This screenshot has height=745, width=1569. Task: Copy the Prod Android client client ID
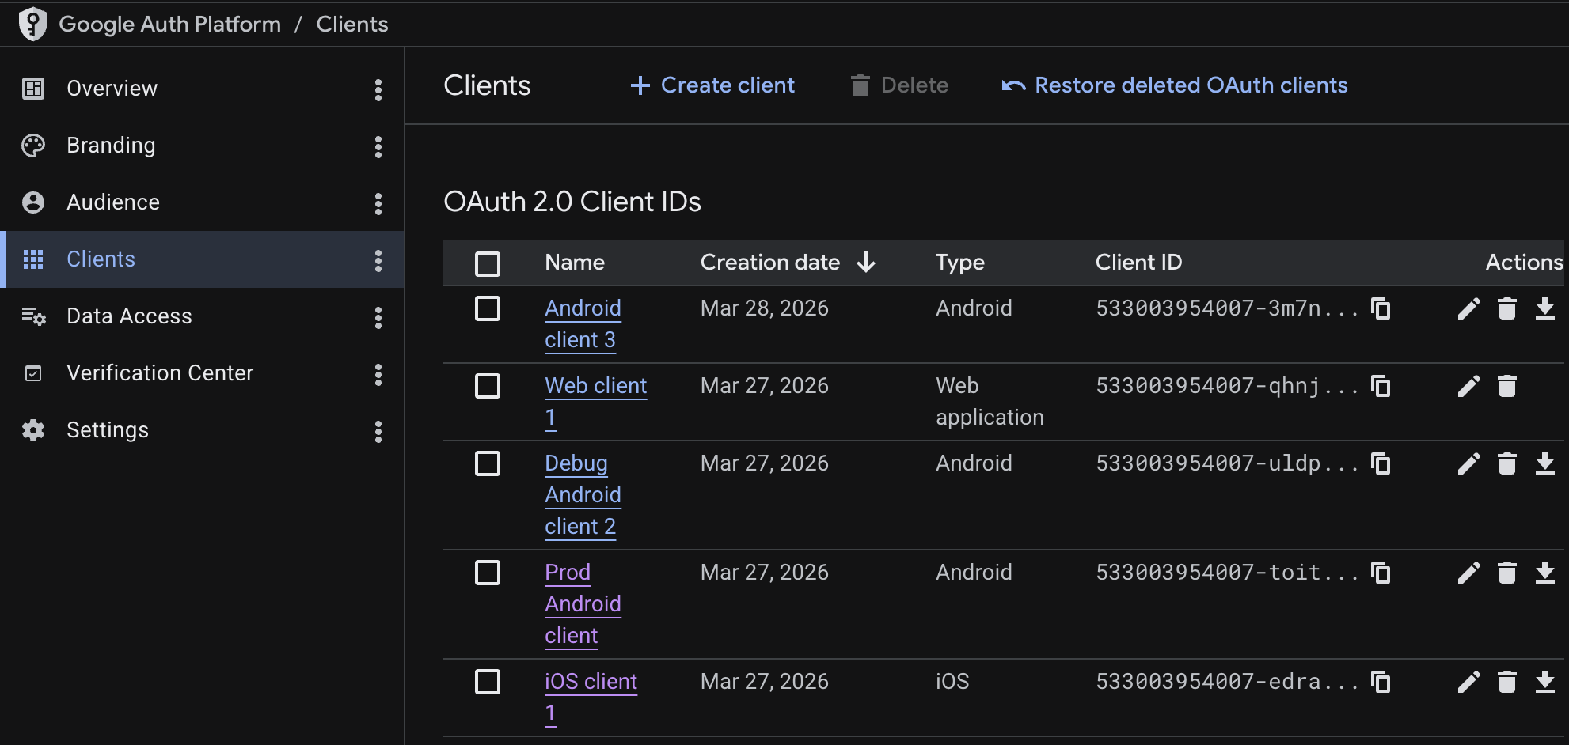[1381, 573]
